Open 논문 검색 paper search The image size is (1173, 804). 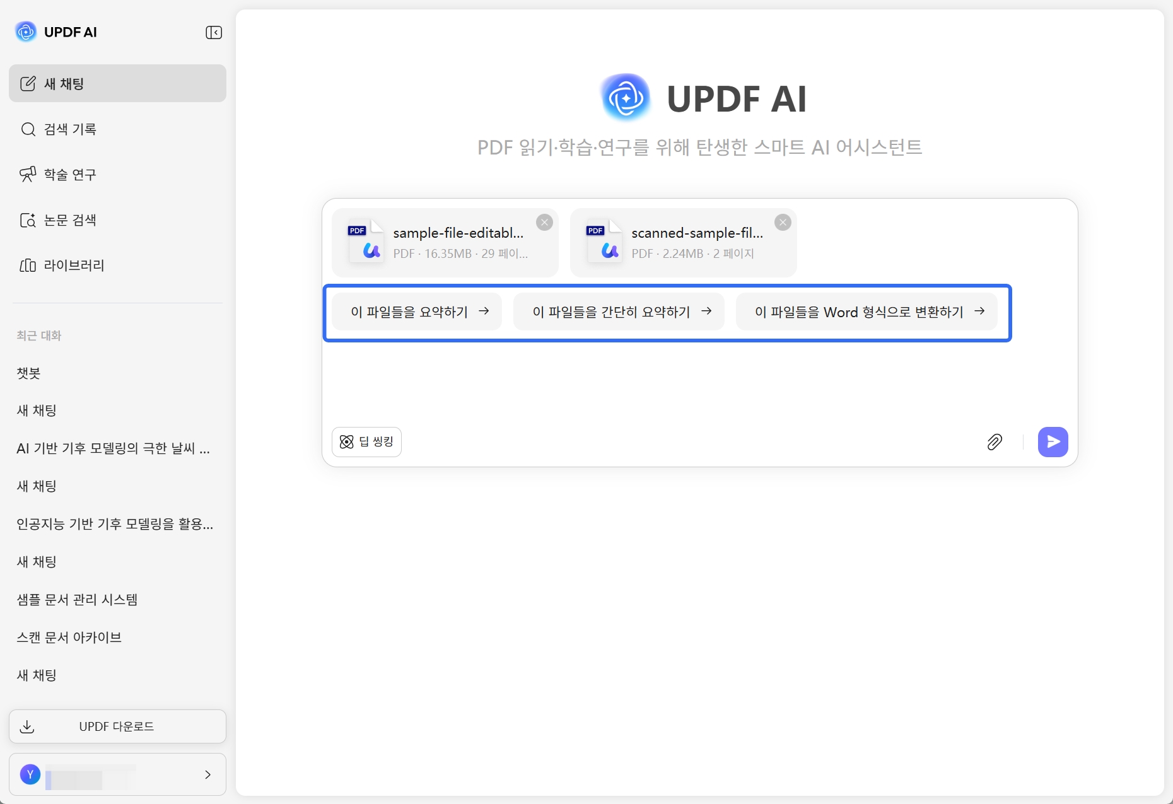(x=117, y=219)
